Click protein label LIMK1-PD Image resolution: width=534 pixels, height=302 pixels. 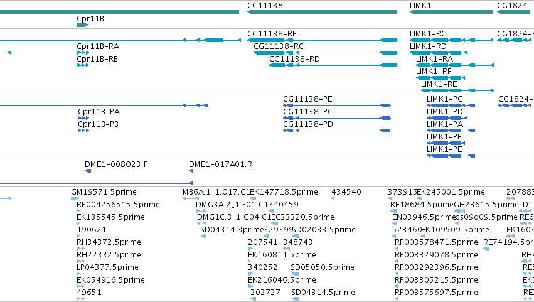[445, 112]
